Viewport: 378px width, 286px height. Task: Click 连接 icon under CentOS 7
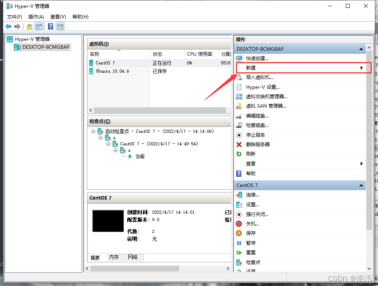pos(239,195)
